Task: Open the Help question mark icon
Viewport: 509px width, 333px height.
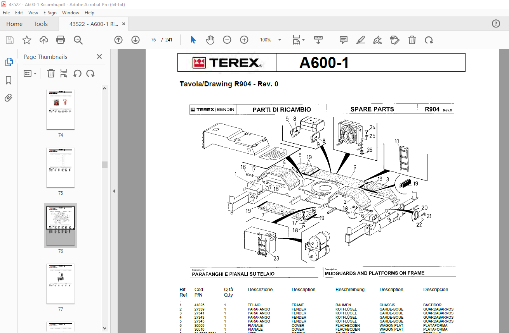Action: 496,24
